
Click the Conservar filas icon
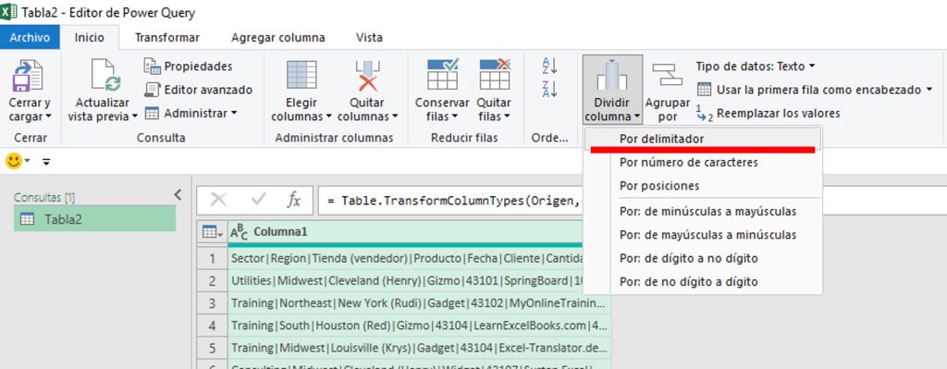[443, 74]
